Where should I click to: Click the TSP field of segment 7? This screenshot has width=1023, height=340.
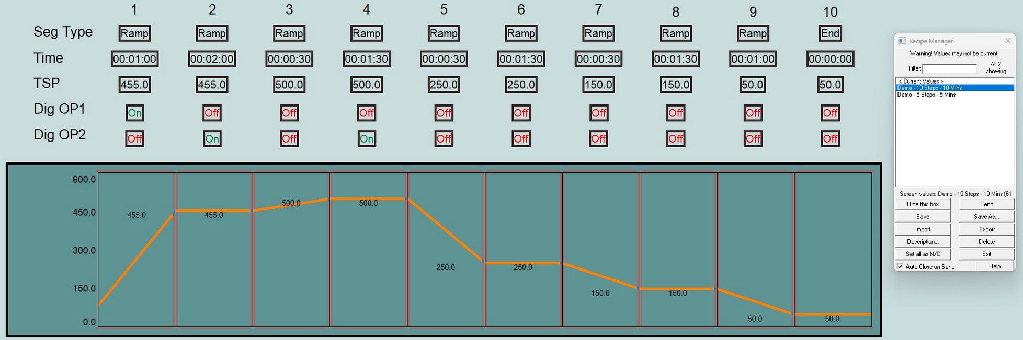pyautogui.click(x=599, y=85)
